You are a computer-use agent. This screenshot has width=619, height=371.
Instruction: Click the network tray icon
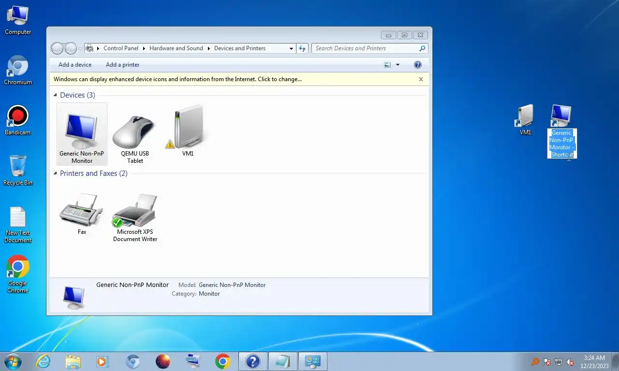[559, 362]
